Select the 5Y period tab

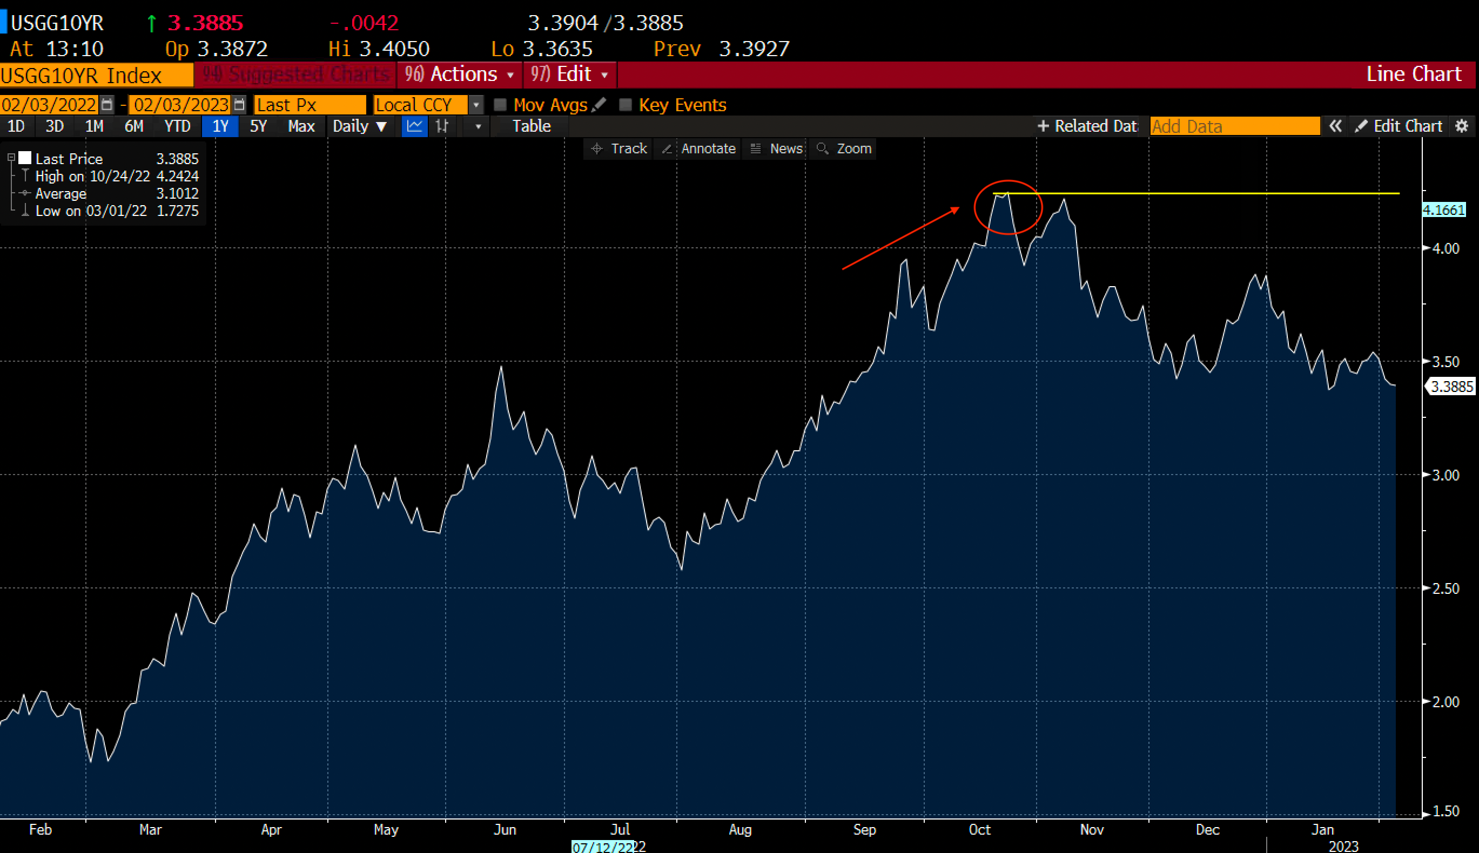[x=257, y=126]
